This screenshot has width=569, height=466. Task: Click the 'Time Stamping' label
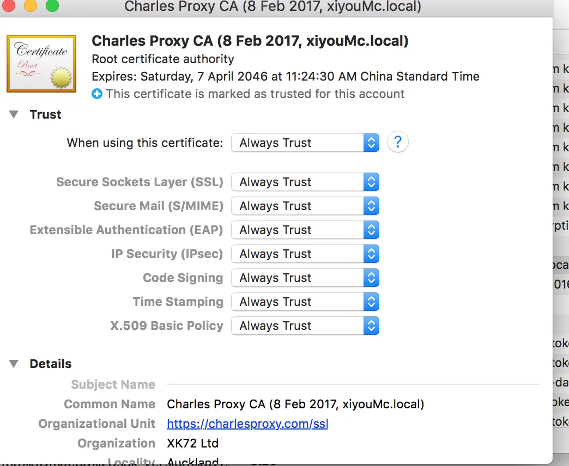178,302
